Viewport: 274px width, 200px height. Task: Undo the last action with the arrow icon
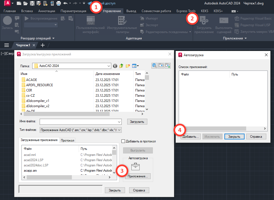[65, 3]
